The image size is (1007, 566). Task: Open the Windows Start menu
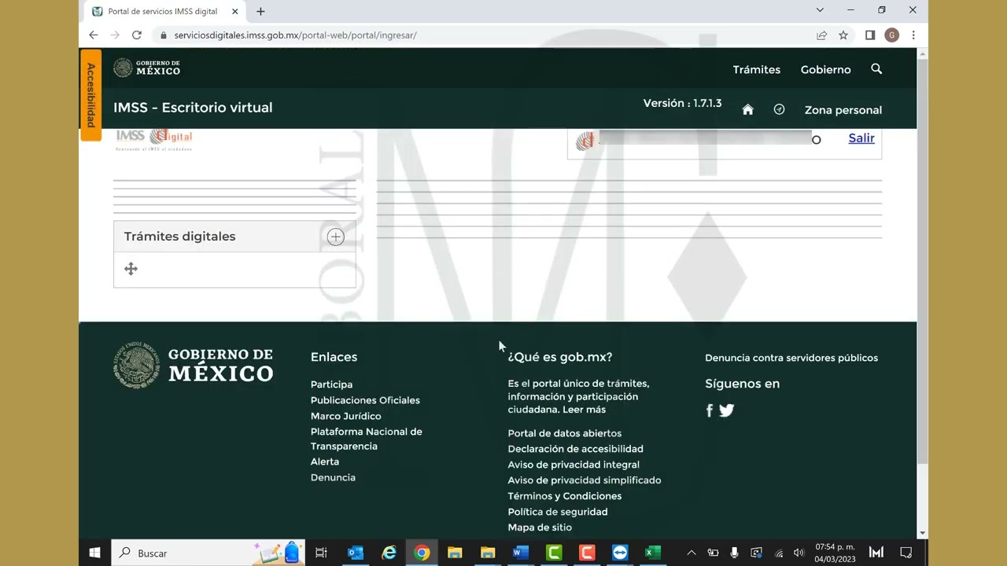coord(94,553)
